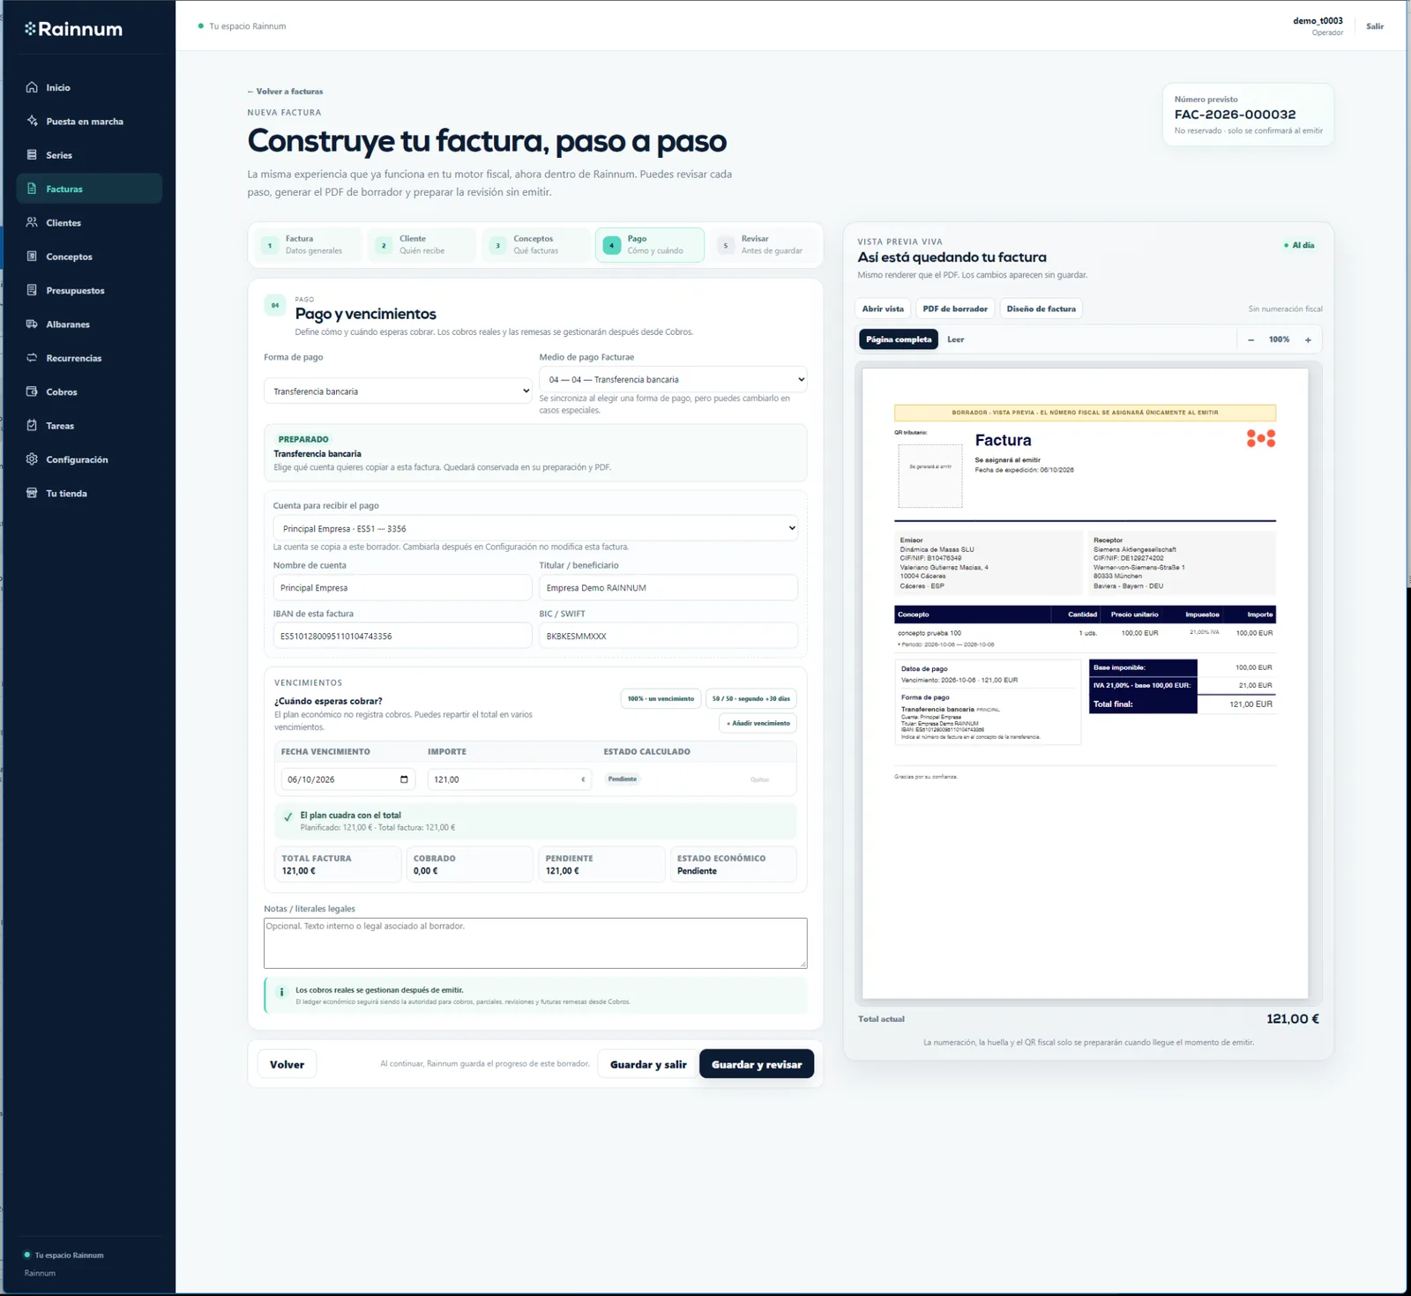1411x1296 pixels.
Task: Click the Clientes people icon
Action: click(32, 222)
